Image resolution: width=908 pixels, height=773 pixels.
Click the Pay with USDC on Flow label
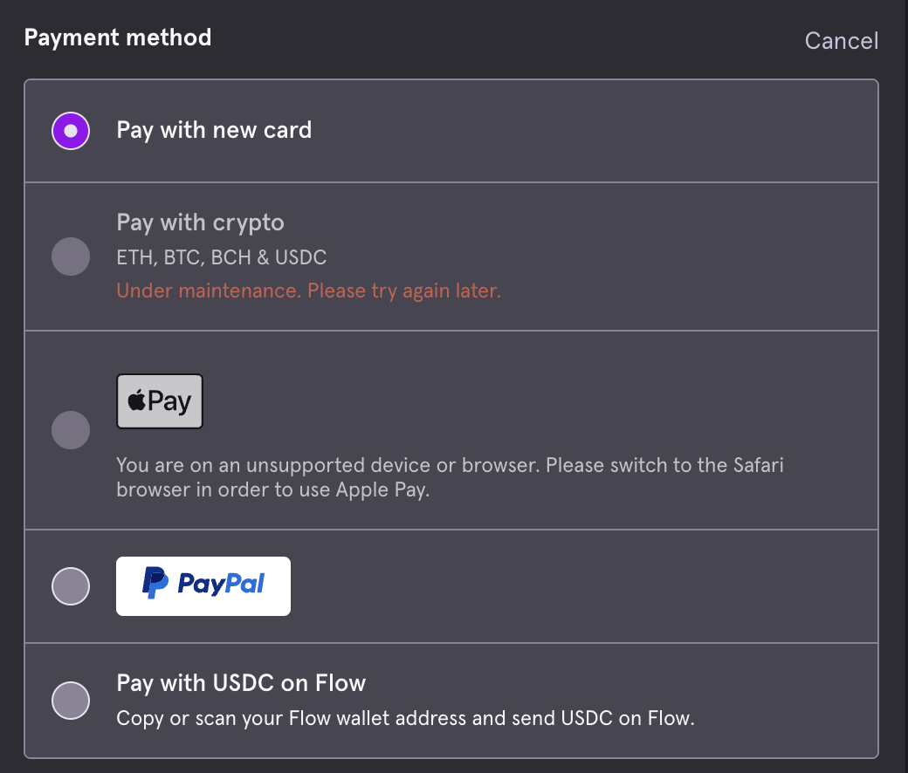[x=241, y=683]
